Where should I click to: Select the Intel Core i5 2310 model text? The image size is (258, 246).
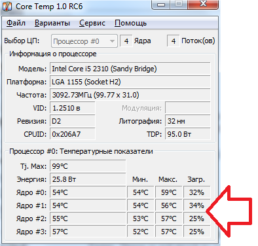(x=104, y=69)
